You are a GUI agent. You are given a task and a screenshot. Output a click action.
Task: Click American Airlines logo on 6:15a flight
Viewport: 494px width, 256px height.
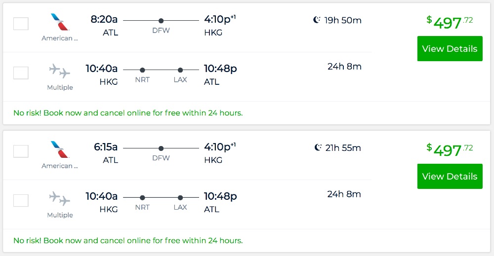pos(60,150)
